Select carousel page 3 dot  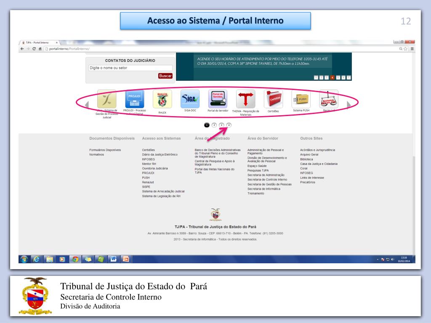coord(221,125)
